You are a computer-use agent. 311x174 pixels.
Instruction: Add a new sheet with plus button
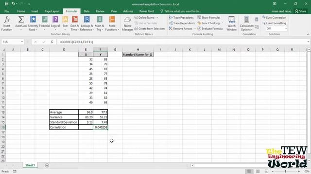pyautogui.click(x=47, y=165)
